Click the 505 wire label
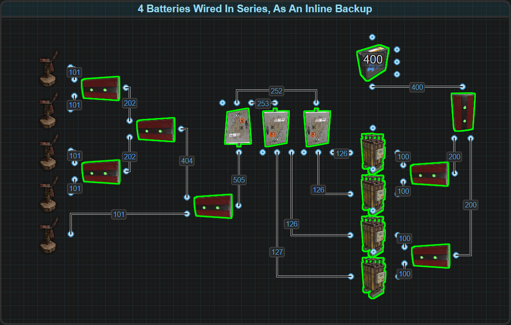 (x=239, y=180)
